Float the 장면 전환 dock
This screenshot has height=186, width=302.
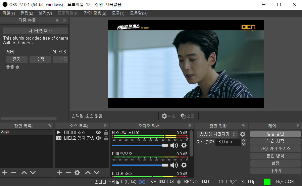[244, 126]
